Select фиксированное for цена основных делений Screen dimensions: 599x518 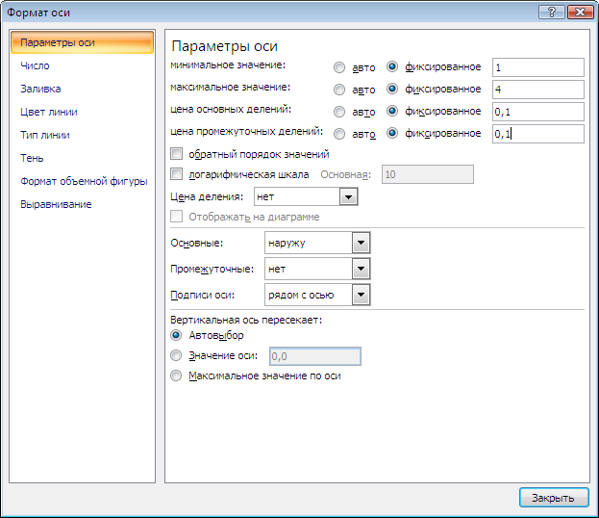[x=392, y=111]
